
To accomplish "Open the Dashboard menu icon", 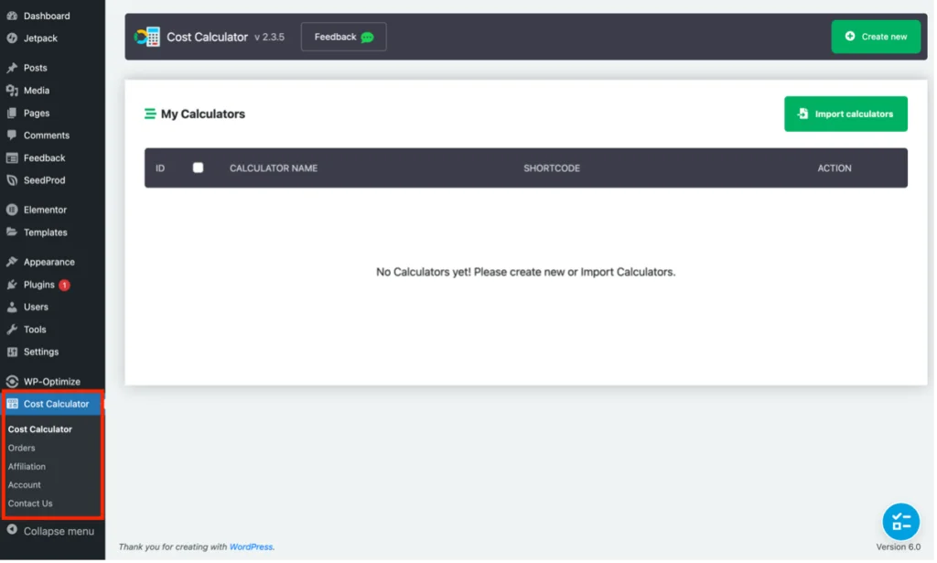I will 12,16.
